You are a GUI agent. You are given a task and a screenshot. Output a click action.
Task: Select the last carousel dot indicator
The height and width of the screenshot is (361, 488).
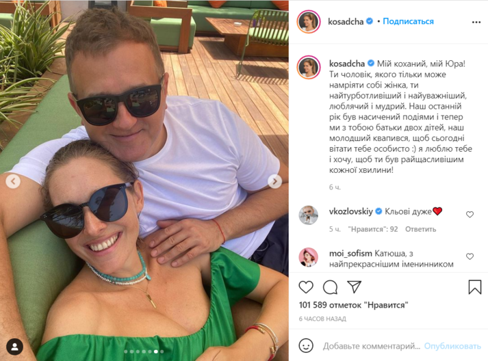coord(162,351)
